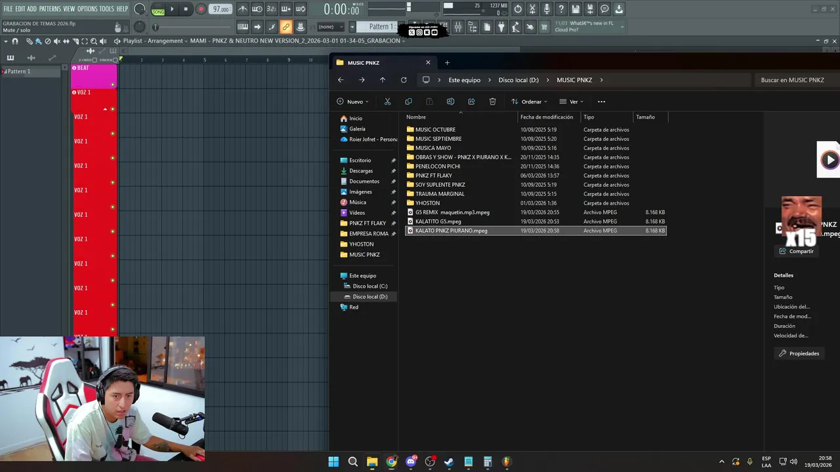Toggle the overdub/blend recording button
Viewport: 840px width, 472px height.
pyautogui.click(x=286, y=9)
